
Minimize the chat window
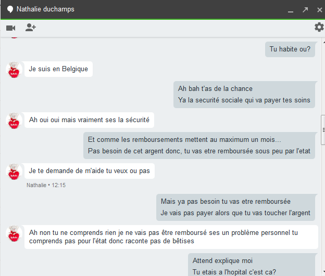tap(291, 10)
